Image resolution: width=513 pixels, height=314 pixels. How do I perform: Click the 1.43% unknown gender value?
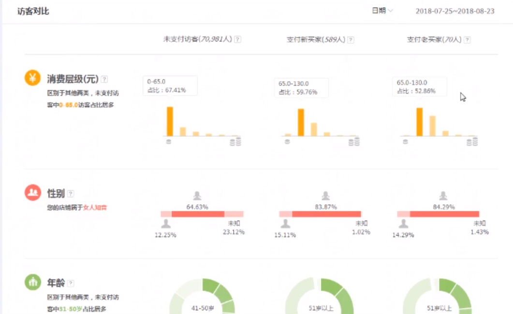point(480,232)
